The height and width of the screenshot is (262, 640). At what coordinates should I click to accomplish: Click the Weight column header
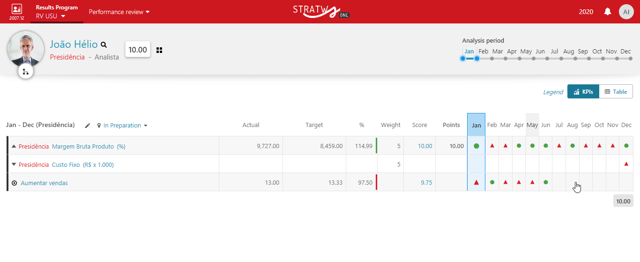coord(391,125)
